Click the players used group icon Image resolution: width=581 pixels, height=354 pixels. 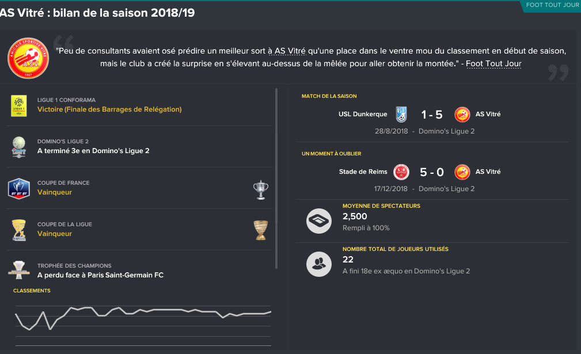tap(319, 264)
